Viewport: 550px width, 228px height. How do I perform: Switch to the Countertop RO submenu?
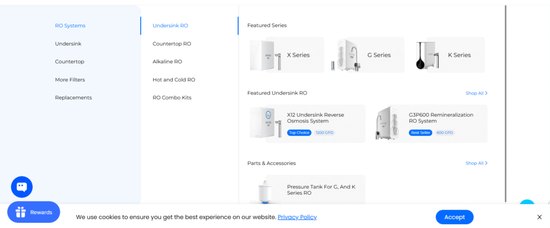point(172,44)
